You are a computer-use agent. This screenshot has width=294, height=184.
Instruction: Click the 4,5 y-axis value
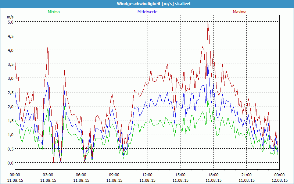tap(10, 36)
